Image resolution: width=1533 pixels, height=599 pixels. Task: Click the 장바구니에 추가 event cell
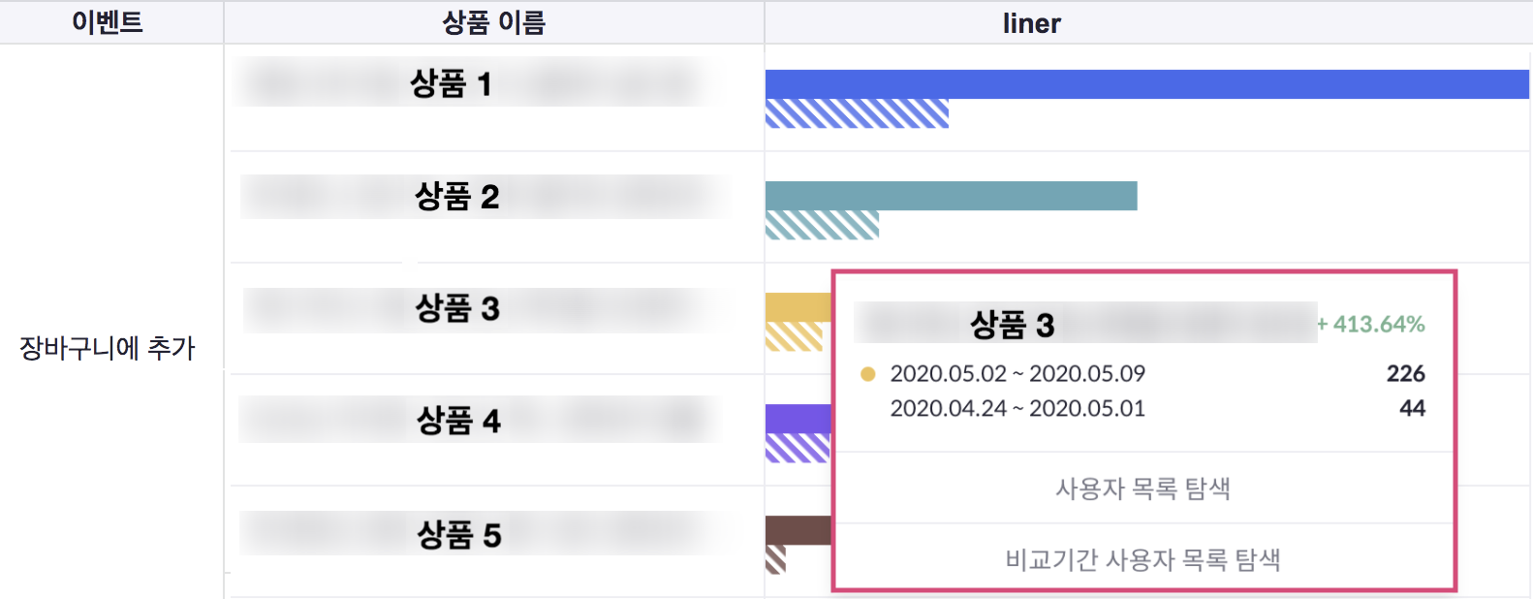click(x=108, y=347)
